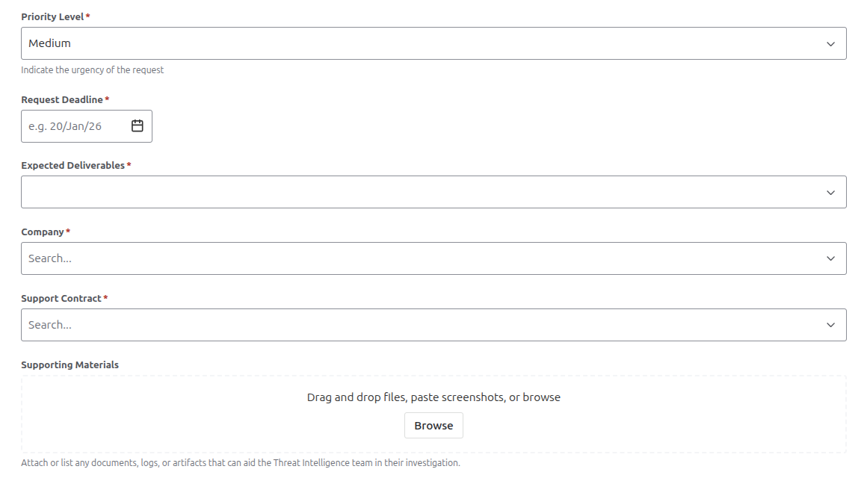Click the Support Contract chevron arrow
The image size is (864, 481).
coord(830,325)
